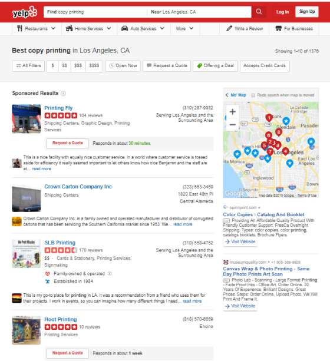Click the Mo' Map back chevron
The height and width of the screenshot is (361, 330).
pos(227,95)
